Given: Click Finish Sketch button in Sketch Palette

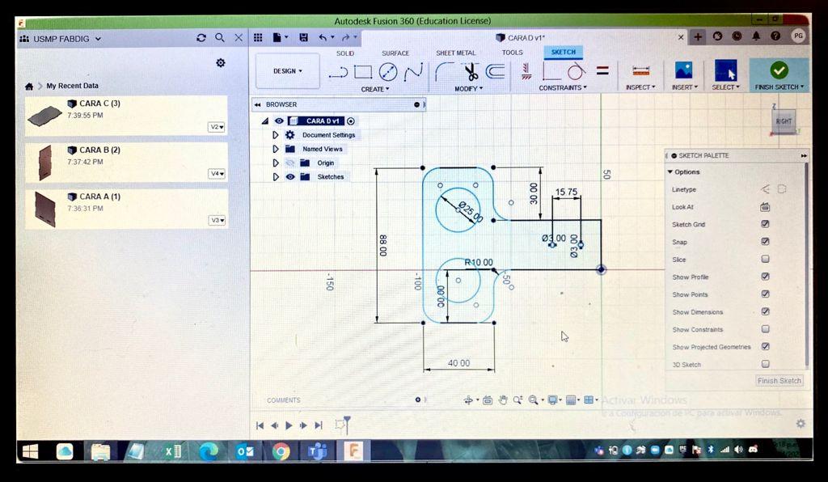Looking at the screenshot, I should [x=779, y=381].
